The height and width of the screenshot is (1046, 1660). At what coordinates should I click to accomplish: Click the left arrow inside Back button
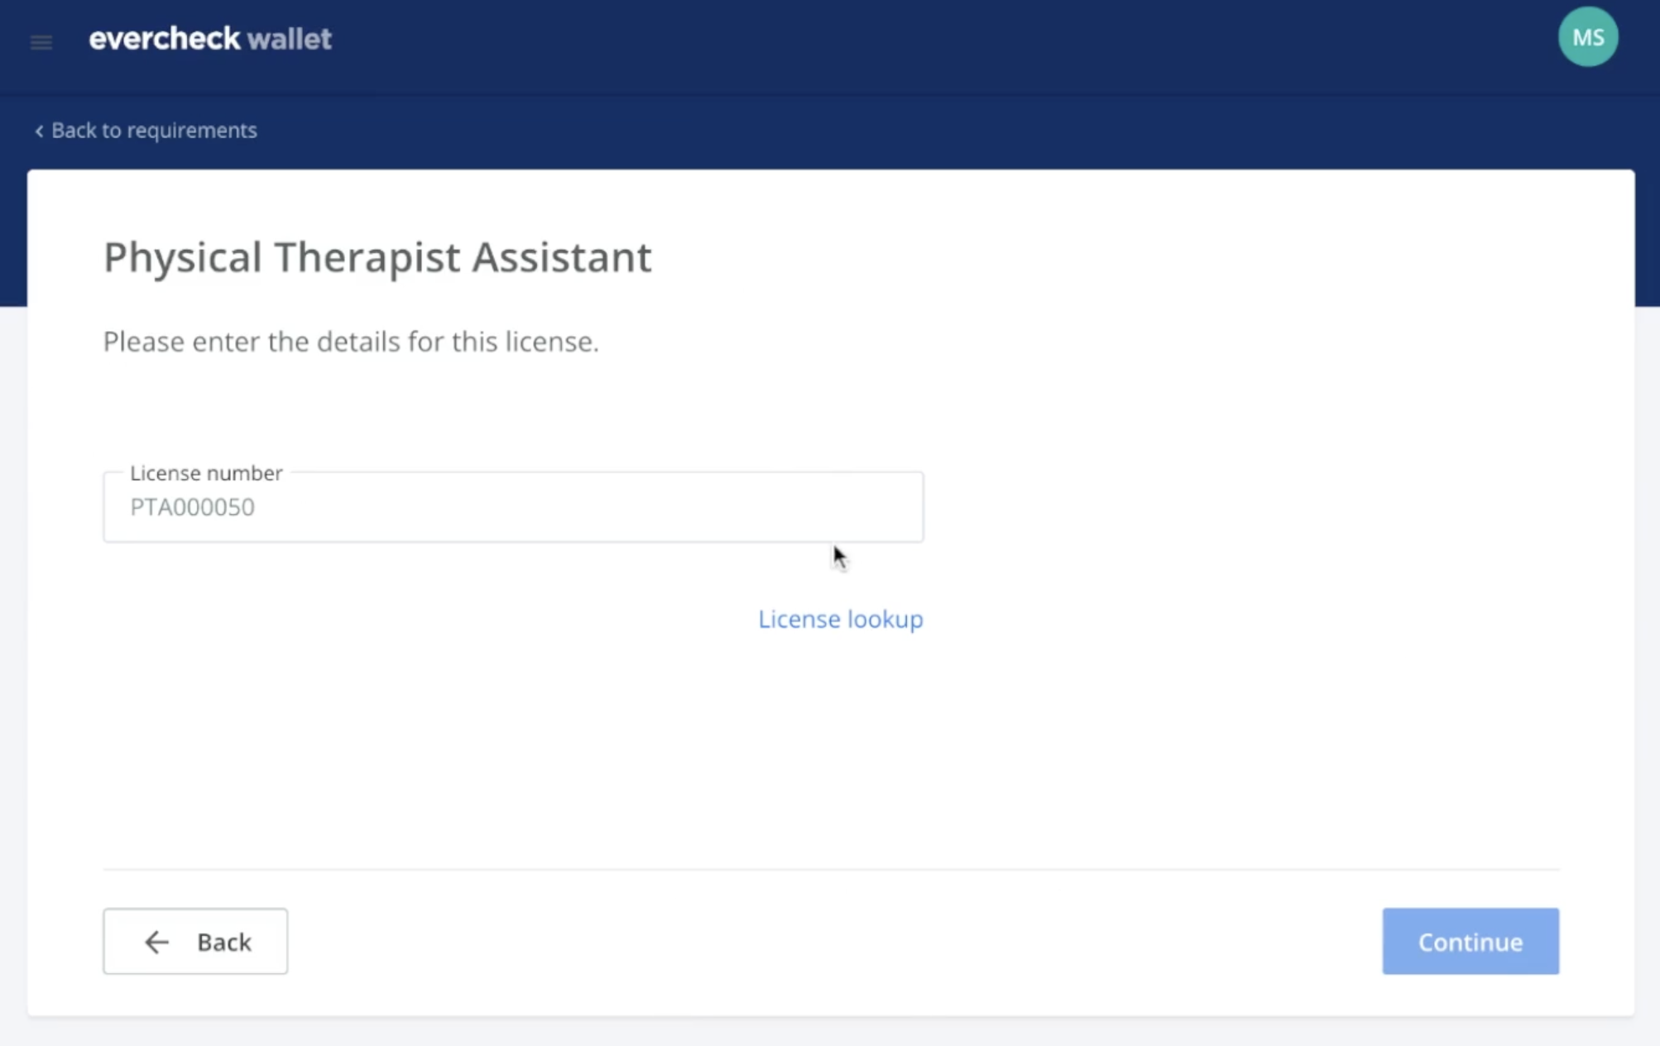coord(156,942)
